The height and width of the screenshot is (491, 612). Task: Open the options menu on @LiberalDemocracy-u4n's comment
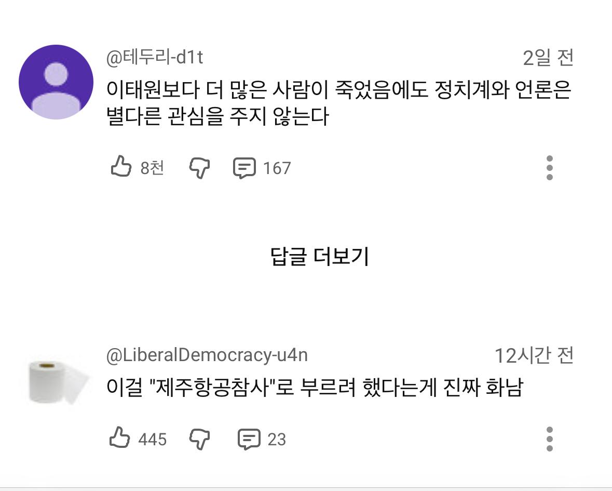(551, 439)
